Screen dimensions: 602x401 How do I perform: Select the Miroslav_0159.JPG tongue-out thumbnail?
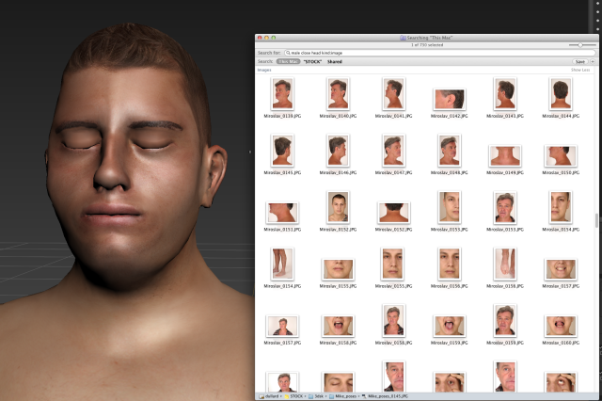450,326
